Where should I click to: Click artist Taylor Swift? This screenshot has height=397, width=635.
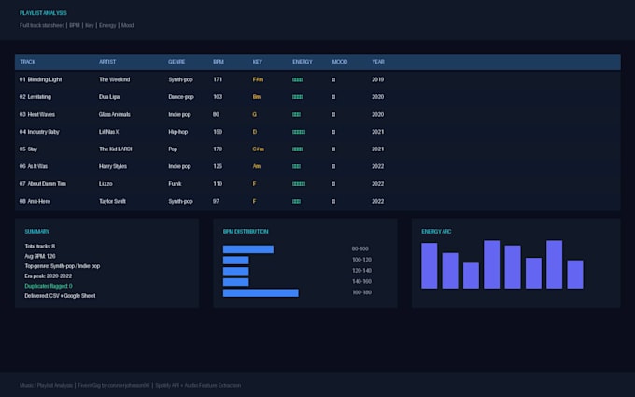click(112, 202)
